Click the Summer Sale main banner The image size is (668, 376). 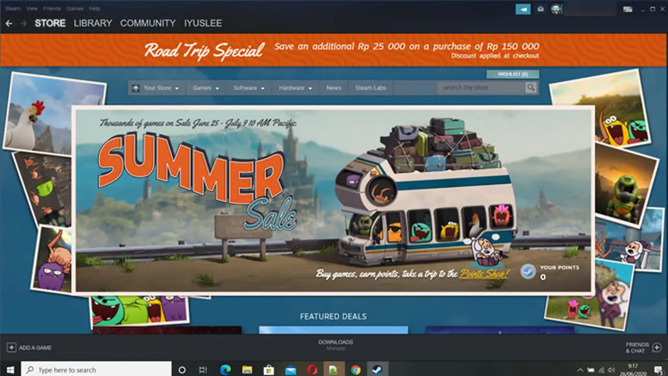[333, 200]
